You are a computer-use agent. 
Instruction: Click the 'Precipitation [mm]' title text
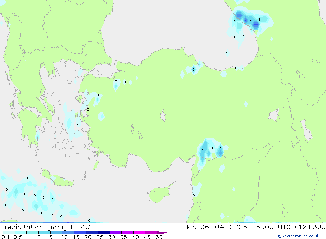point(33,227)
